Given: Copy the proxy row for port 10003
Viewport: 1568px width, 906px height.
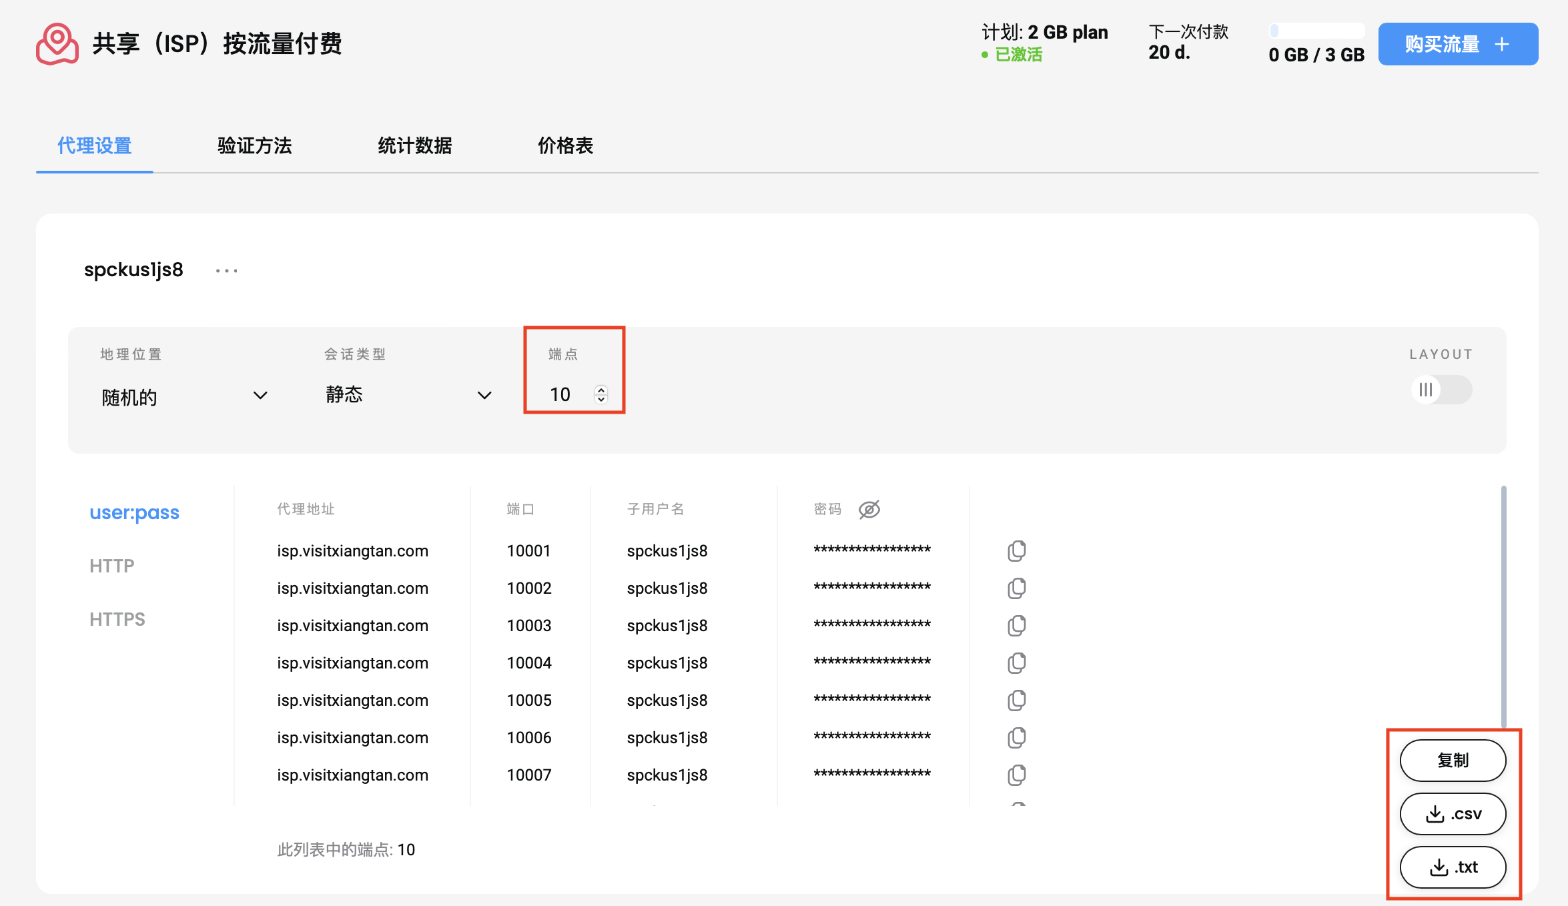Looking at the screenshot, I should pos(1017,626).
